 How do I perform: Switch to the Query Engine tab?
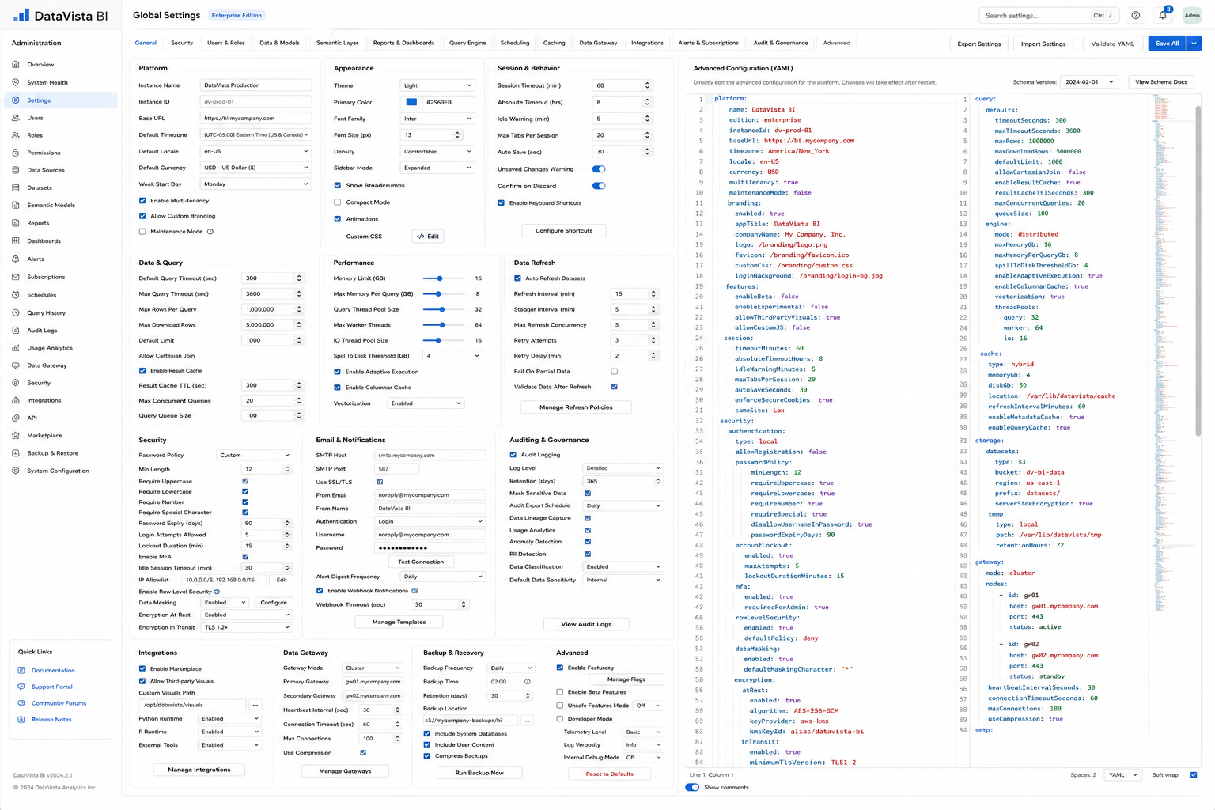point(467,43)
